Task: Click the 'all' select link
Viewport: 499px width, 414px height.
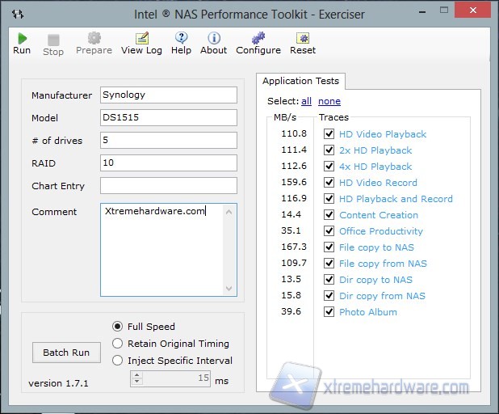Action: click(306, 102)
